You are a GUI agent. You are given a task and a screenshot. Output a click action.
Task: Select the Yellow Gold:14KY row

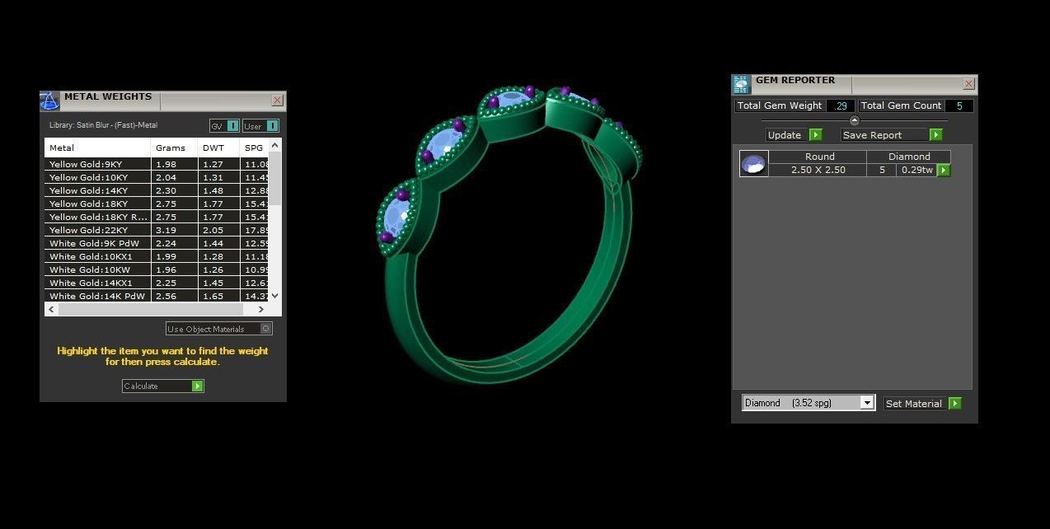157,190
